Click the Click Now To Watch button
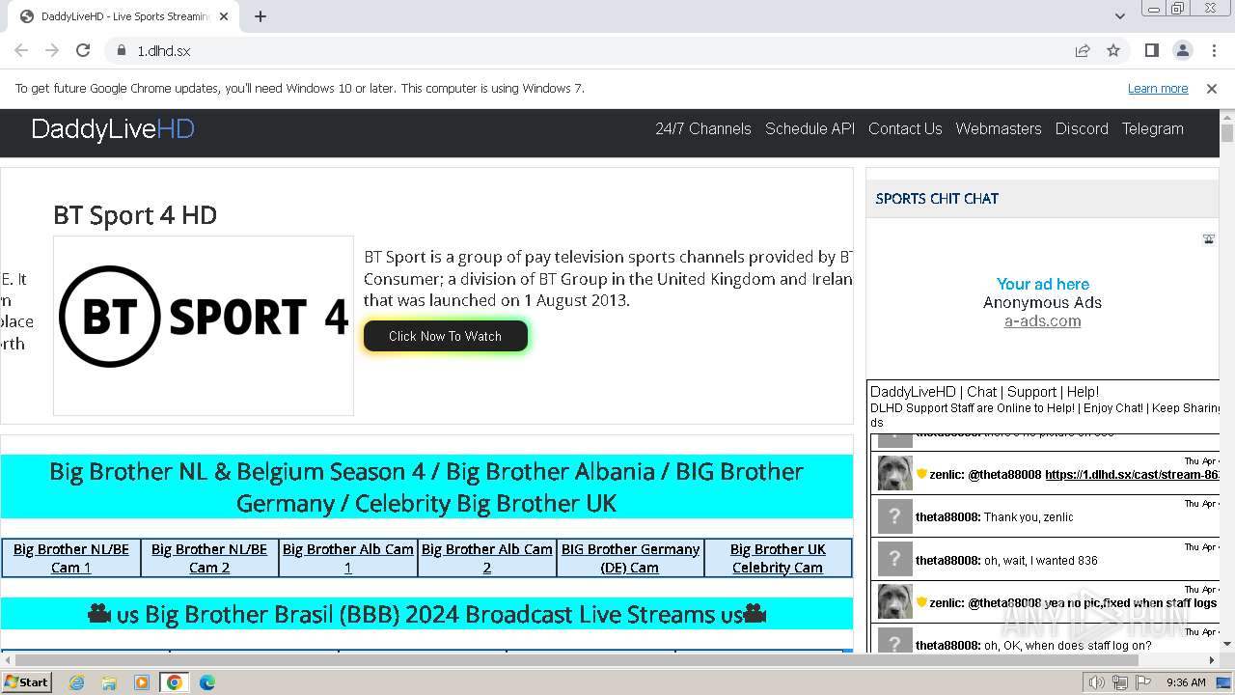Screen dimensions: 1235x695 (445, 336)
